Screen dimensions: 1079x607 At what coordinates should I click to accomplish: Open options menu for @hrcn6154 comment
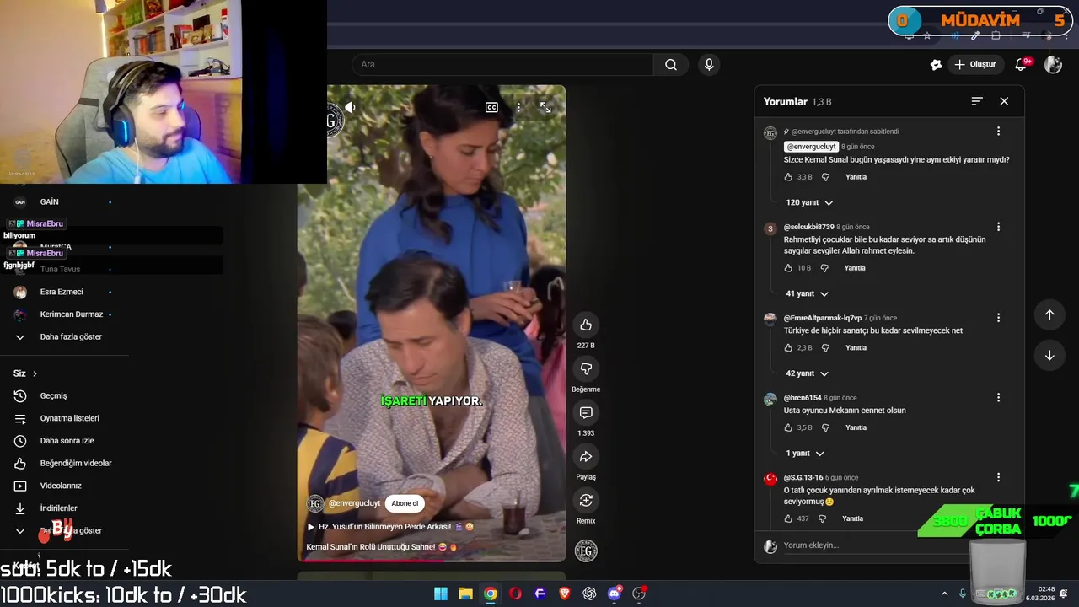point(998,397)
